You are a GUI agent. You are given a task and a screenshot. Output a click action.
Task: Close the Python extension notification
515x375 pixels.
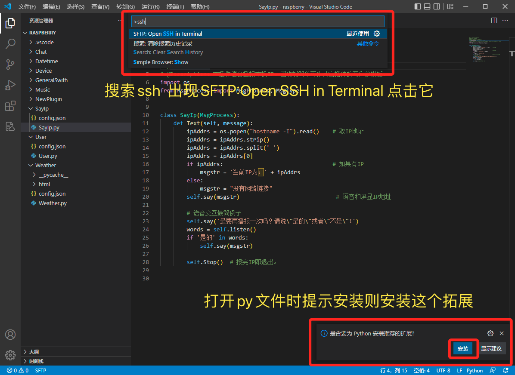click(502, 333)
